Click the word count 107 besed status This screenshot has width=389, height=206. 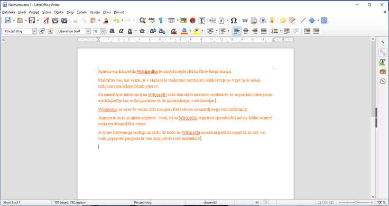pos(70,202)
